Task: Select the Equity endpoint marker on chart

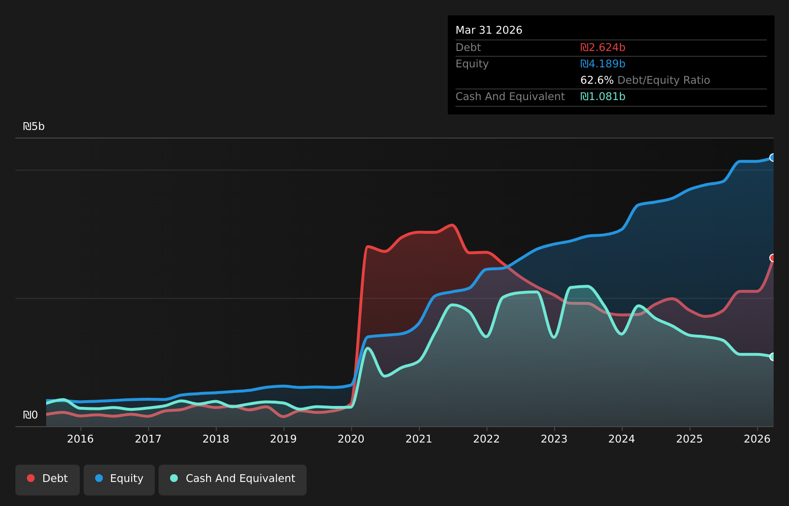Action: [x=773, y=157]
